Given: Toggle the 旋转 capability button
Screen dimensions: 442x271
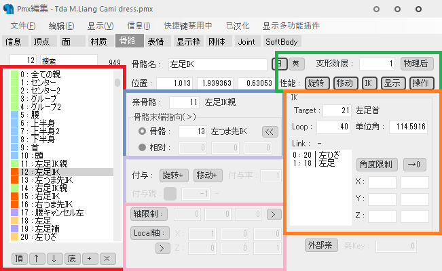Looking at the screenshot, I should pyautogui.click(x=317, y=83).
